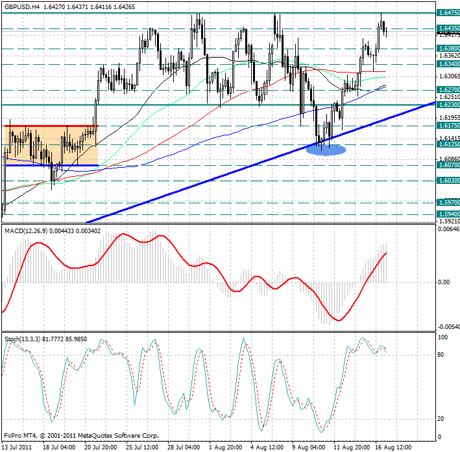The width and height of the screenshot is (460, 452).
Task: Click the MACD 0.00 scale value
Action: tap(443, 282)
